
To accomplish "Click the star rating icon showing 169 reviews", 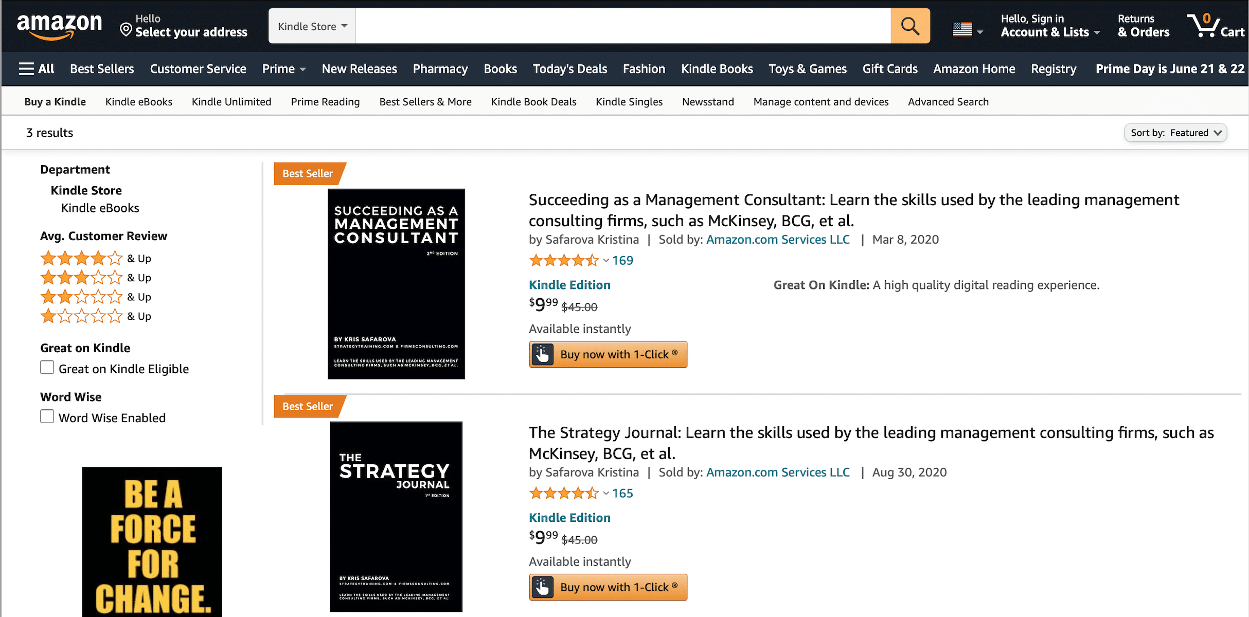I will click(564, 260).
